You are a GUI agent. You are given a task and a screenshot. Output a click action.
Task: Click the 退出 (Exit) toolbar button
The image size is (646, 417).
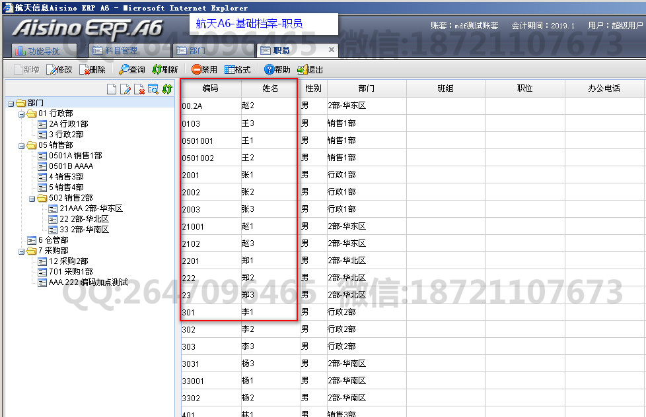310,69
